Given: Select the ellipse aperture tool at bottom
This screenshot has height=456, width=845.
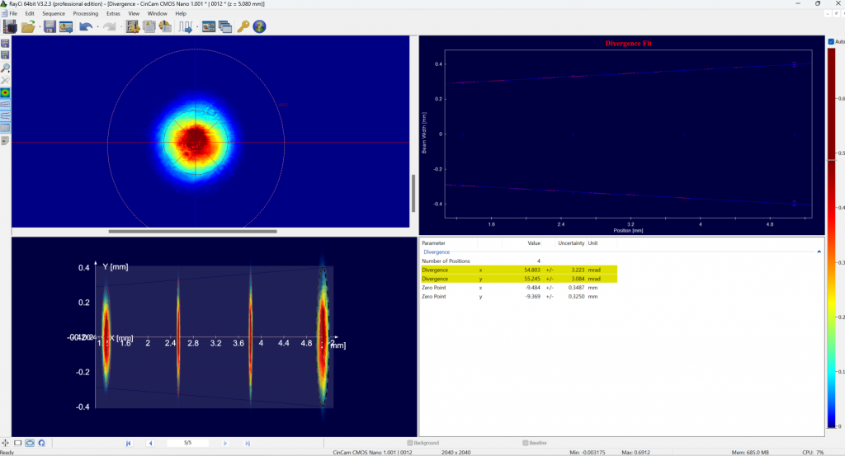Looking at the screenshot, I should (x=30, y=443).
